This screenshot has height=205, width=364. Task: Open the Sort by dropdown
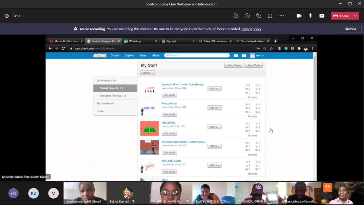147,73
